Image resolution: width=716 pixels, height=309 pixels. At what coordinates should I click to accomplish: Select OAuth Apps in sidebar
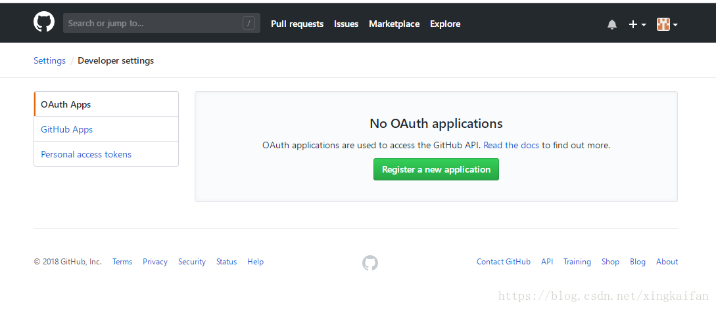[107, 104]
